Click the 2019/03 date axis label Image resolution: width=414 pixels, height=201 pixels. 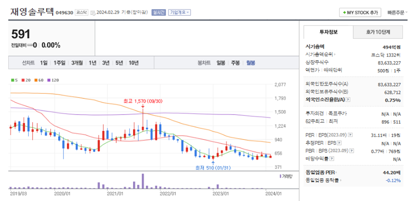tap(18, 194)
